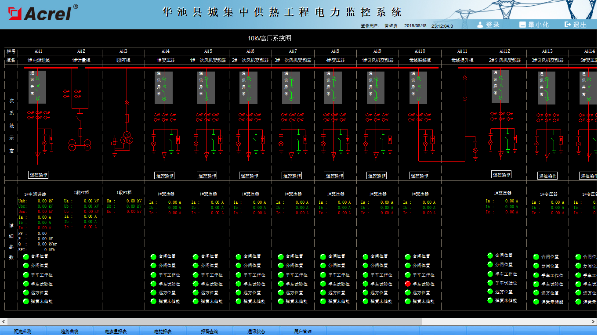Click the AH12 分闸位置 indicator light
This screenshot has height=335, width=598.
point(490,264)
